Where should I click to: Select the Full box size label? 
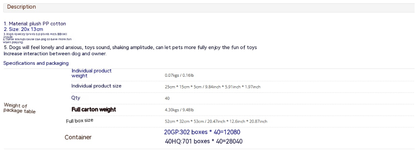(x=79, y=121)
